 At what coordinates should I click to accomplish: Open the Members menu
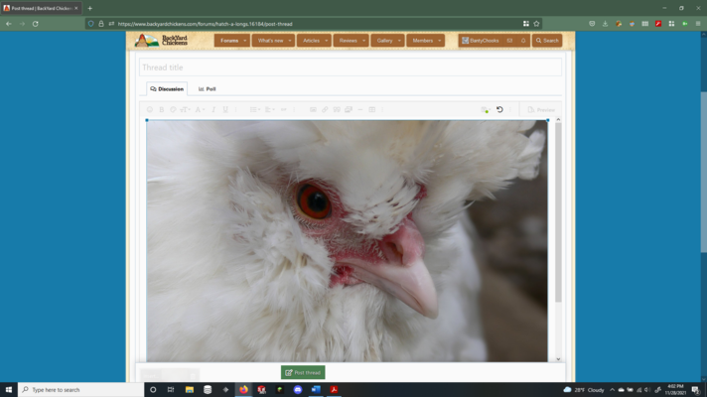click(x=422, y=41)
